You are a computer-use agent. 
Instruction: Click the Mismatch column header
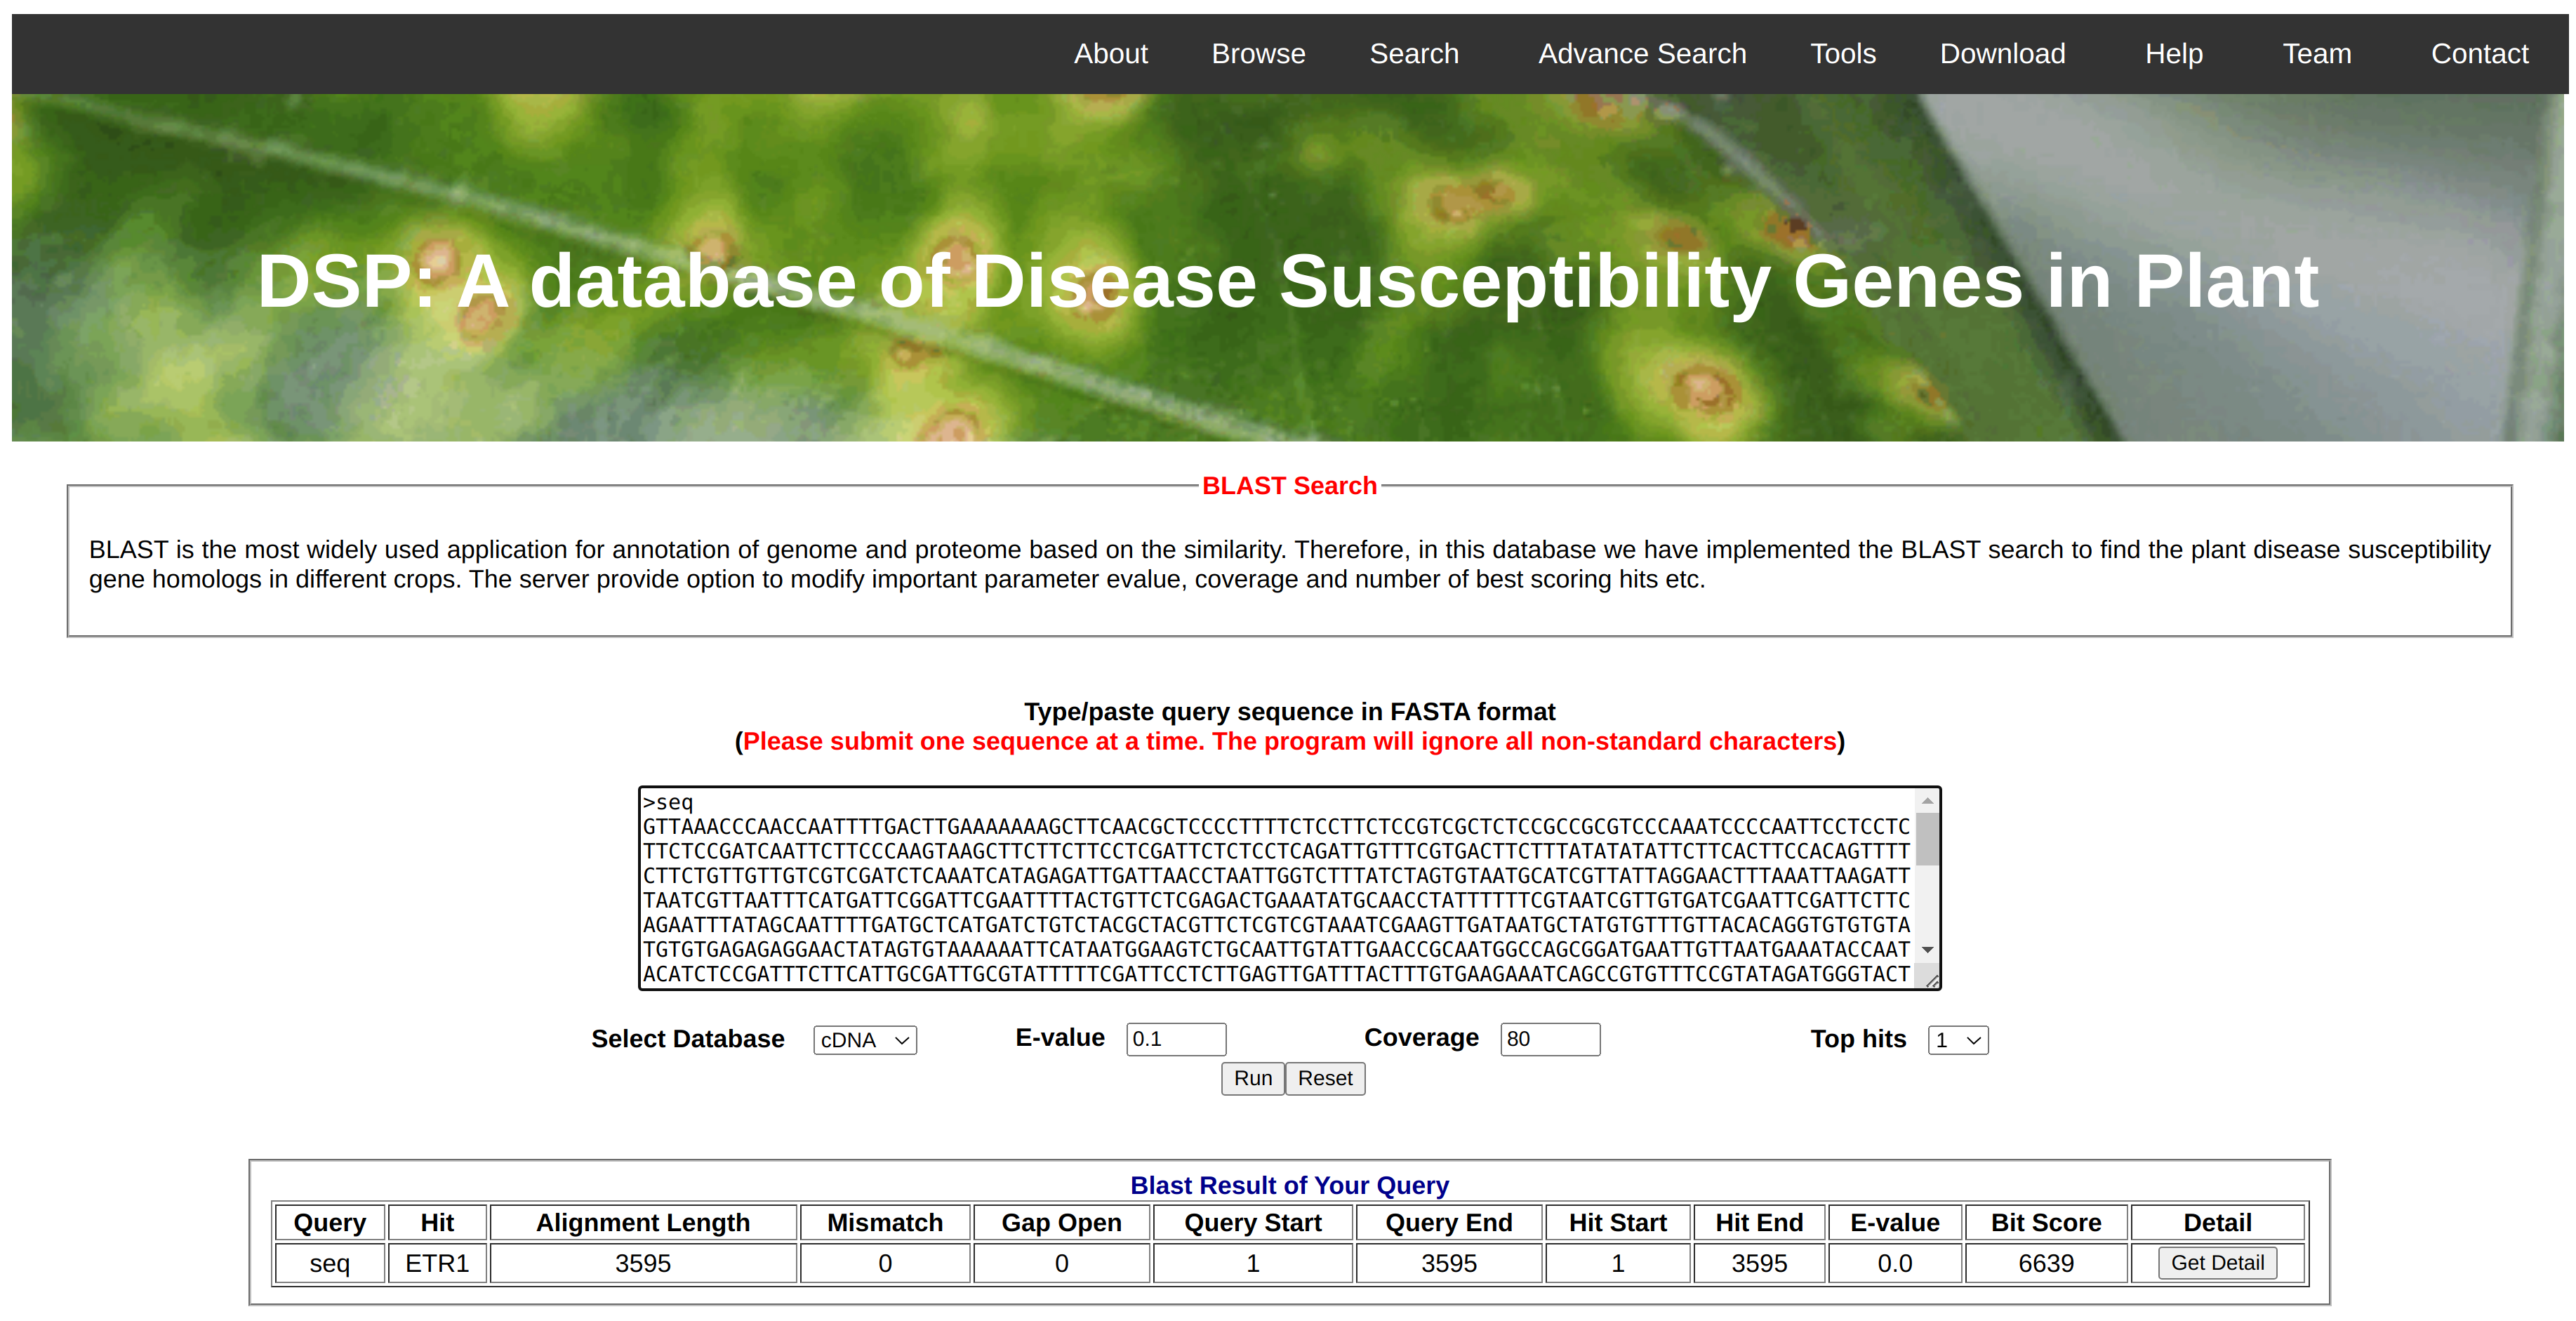[x=885, y=1222]
